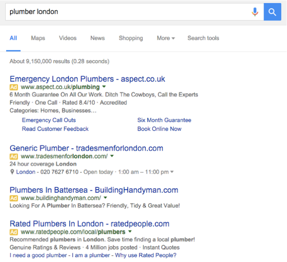Click the 'Why use Rated People?' link
The width and height of the screenshot is (287, 262).
pos(145,255)
